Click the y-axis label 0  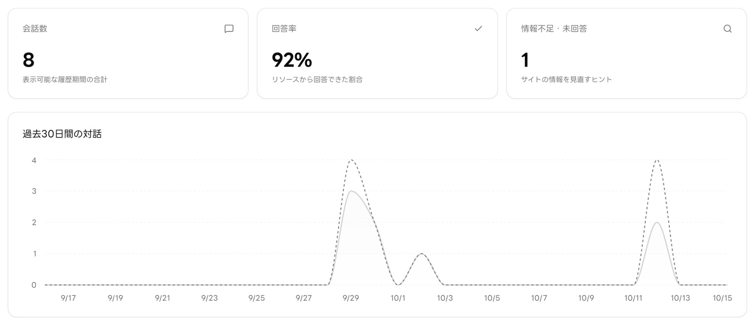[34, 285]
